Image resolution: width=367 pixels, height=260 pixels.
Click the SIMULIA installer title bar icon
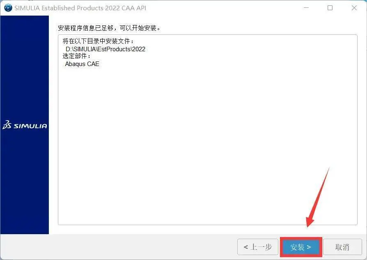(x=8, y=8)
